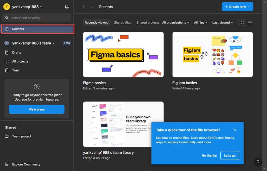This screenshot has width=267, height=171.
Task: Open the starred Team project
Action: click(36, 136)
